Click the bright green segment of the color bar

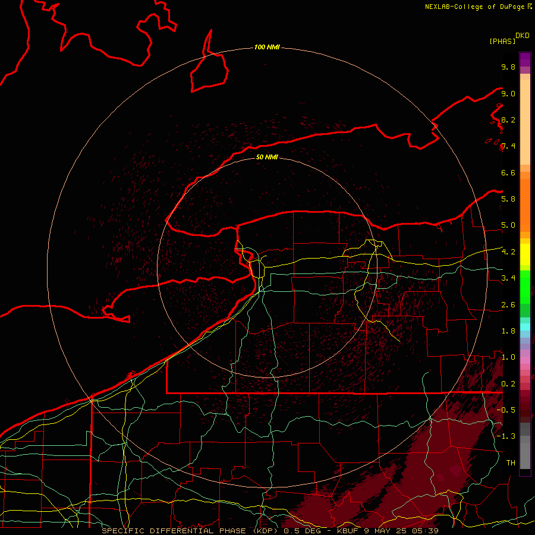(525, 287)
